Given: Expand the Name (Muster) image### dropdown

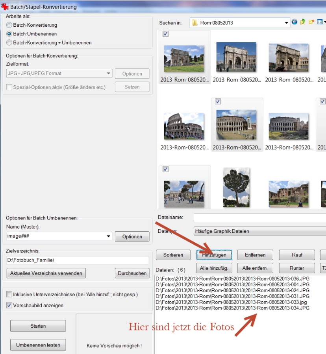Looking at the screenshot, I should tap(108, 236).
